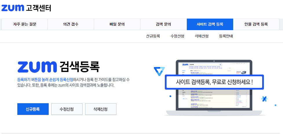Click the blue triangle icon beside the laptop
Image resolution: width=283 pixels, height=134 pixels.
(159, 71)
